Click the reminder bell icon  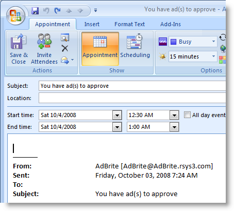162,56
